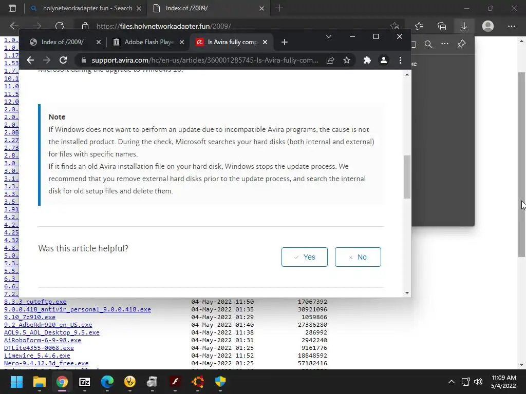
Task: Click the Limewire_5.4.6.exe link
Action: pos(37,356)
